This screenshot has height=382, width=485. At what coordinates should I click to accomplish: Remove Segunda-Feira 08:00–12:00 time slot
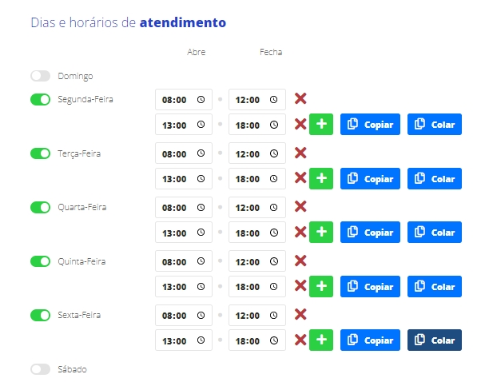coord(300,99)
